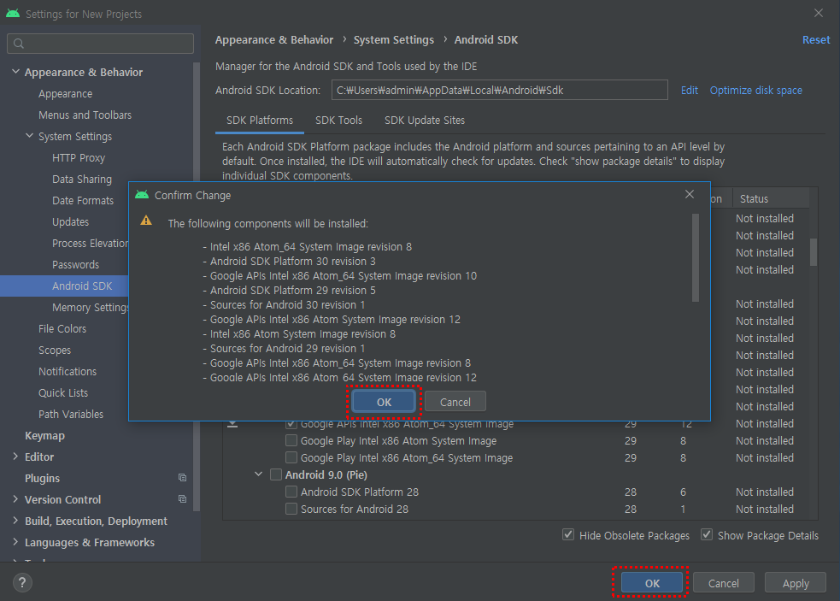Click Edit next to the SDK location
Image resolution: width=840 pixels, height=601 pixels.
(690, 90)
